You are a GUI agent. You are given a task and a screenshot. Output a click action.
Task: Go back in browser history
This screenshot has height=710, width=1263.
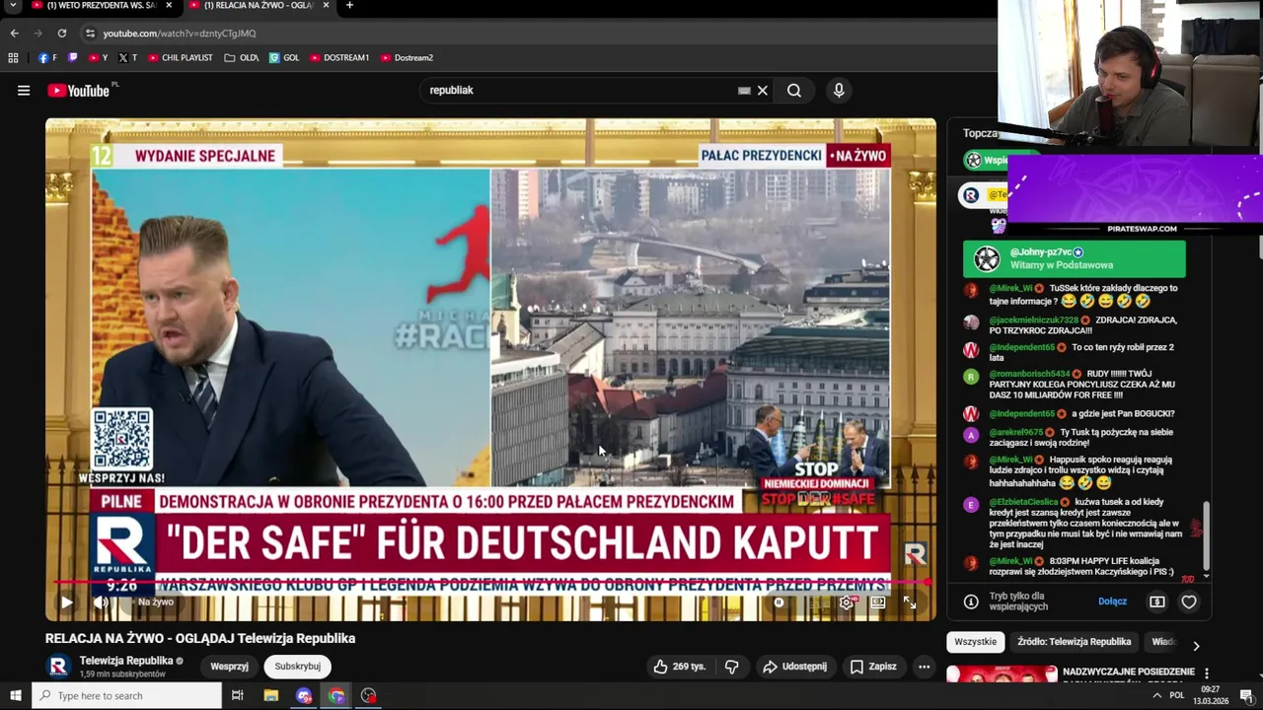pos(14,34)
